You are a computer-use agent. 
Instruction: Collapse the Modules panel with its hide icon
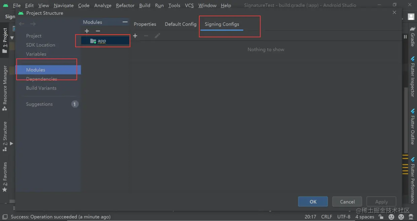pos(125,22)
